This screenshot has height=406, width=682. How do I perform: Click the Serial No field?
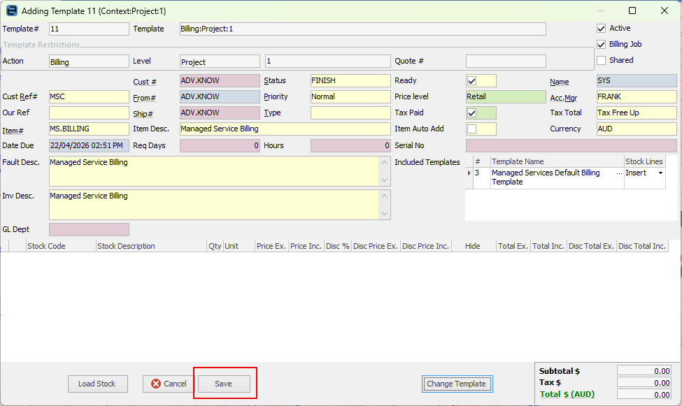point(571,145)
